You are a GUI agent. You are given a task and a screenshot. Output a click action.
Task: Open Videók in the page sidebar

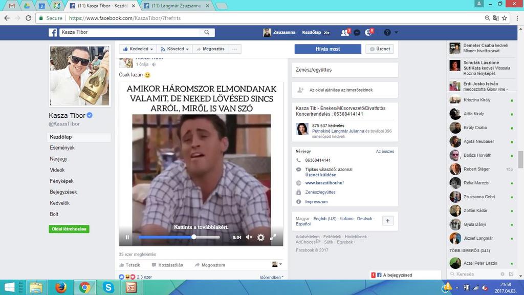57,170
